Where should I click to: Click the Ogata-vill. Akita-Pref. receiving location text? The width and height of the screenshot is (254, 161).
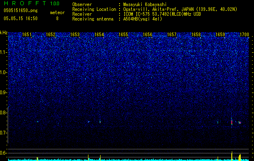pyautogui.click(x=180, y=9)
